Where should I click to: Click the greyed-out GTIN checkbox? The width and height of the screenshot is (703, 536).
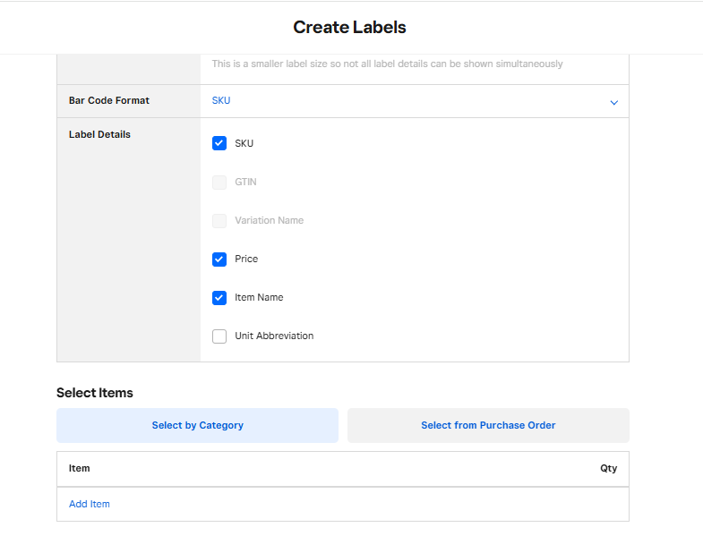[x=219, y=183]
